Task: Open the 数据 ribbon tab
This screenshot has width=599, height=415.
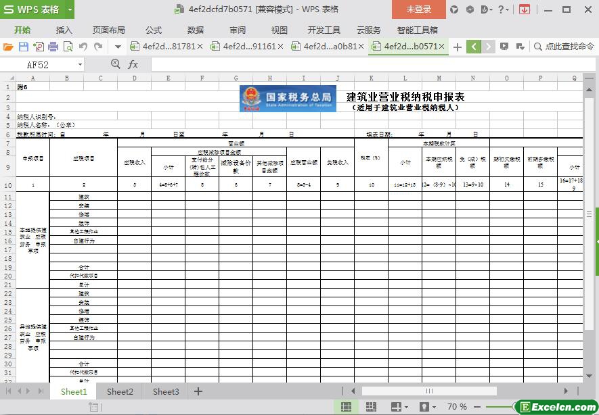Action: (x=195, y=30)
